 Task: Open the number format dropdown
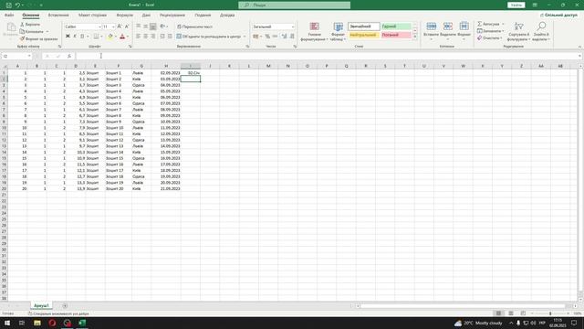[x=293, y=27]
